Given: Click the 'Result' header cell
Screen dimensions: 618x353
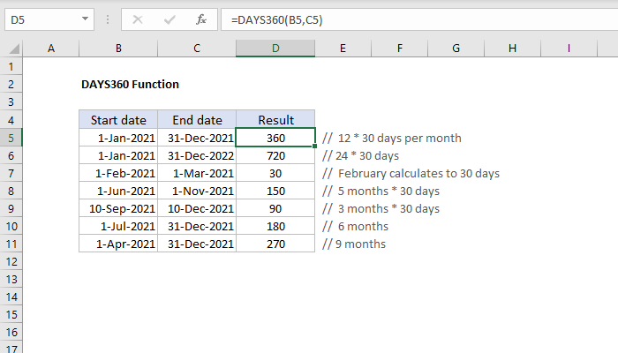Looking at the screenshot, I should [275, 120].
